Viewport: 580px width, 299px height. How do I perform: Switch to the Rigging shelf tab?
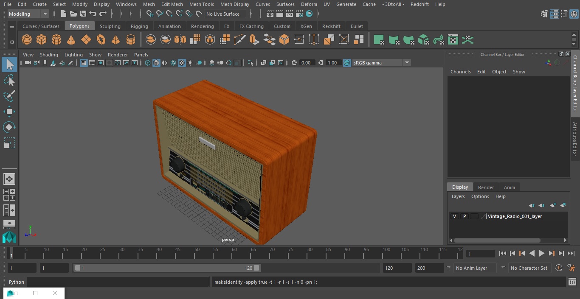pyautogui.click(x=139, y=26)
